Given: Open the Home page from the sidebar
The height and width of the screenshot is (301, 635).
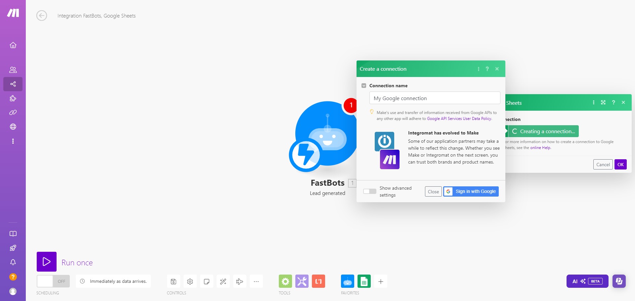Looking at the screenshot, I should pyautogui.click(x=13, y=45).
